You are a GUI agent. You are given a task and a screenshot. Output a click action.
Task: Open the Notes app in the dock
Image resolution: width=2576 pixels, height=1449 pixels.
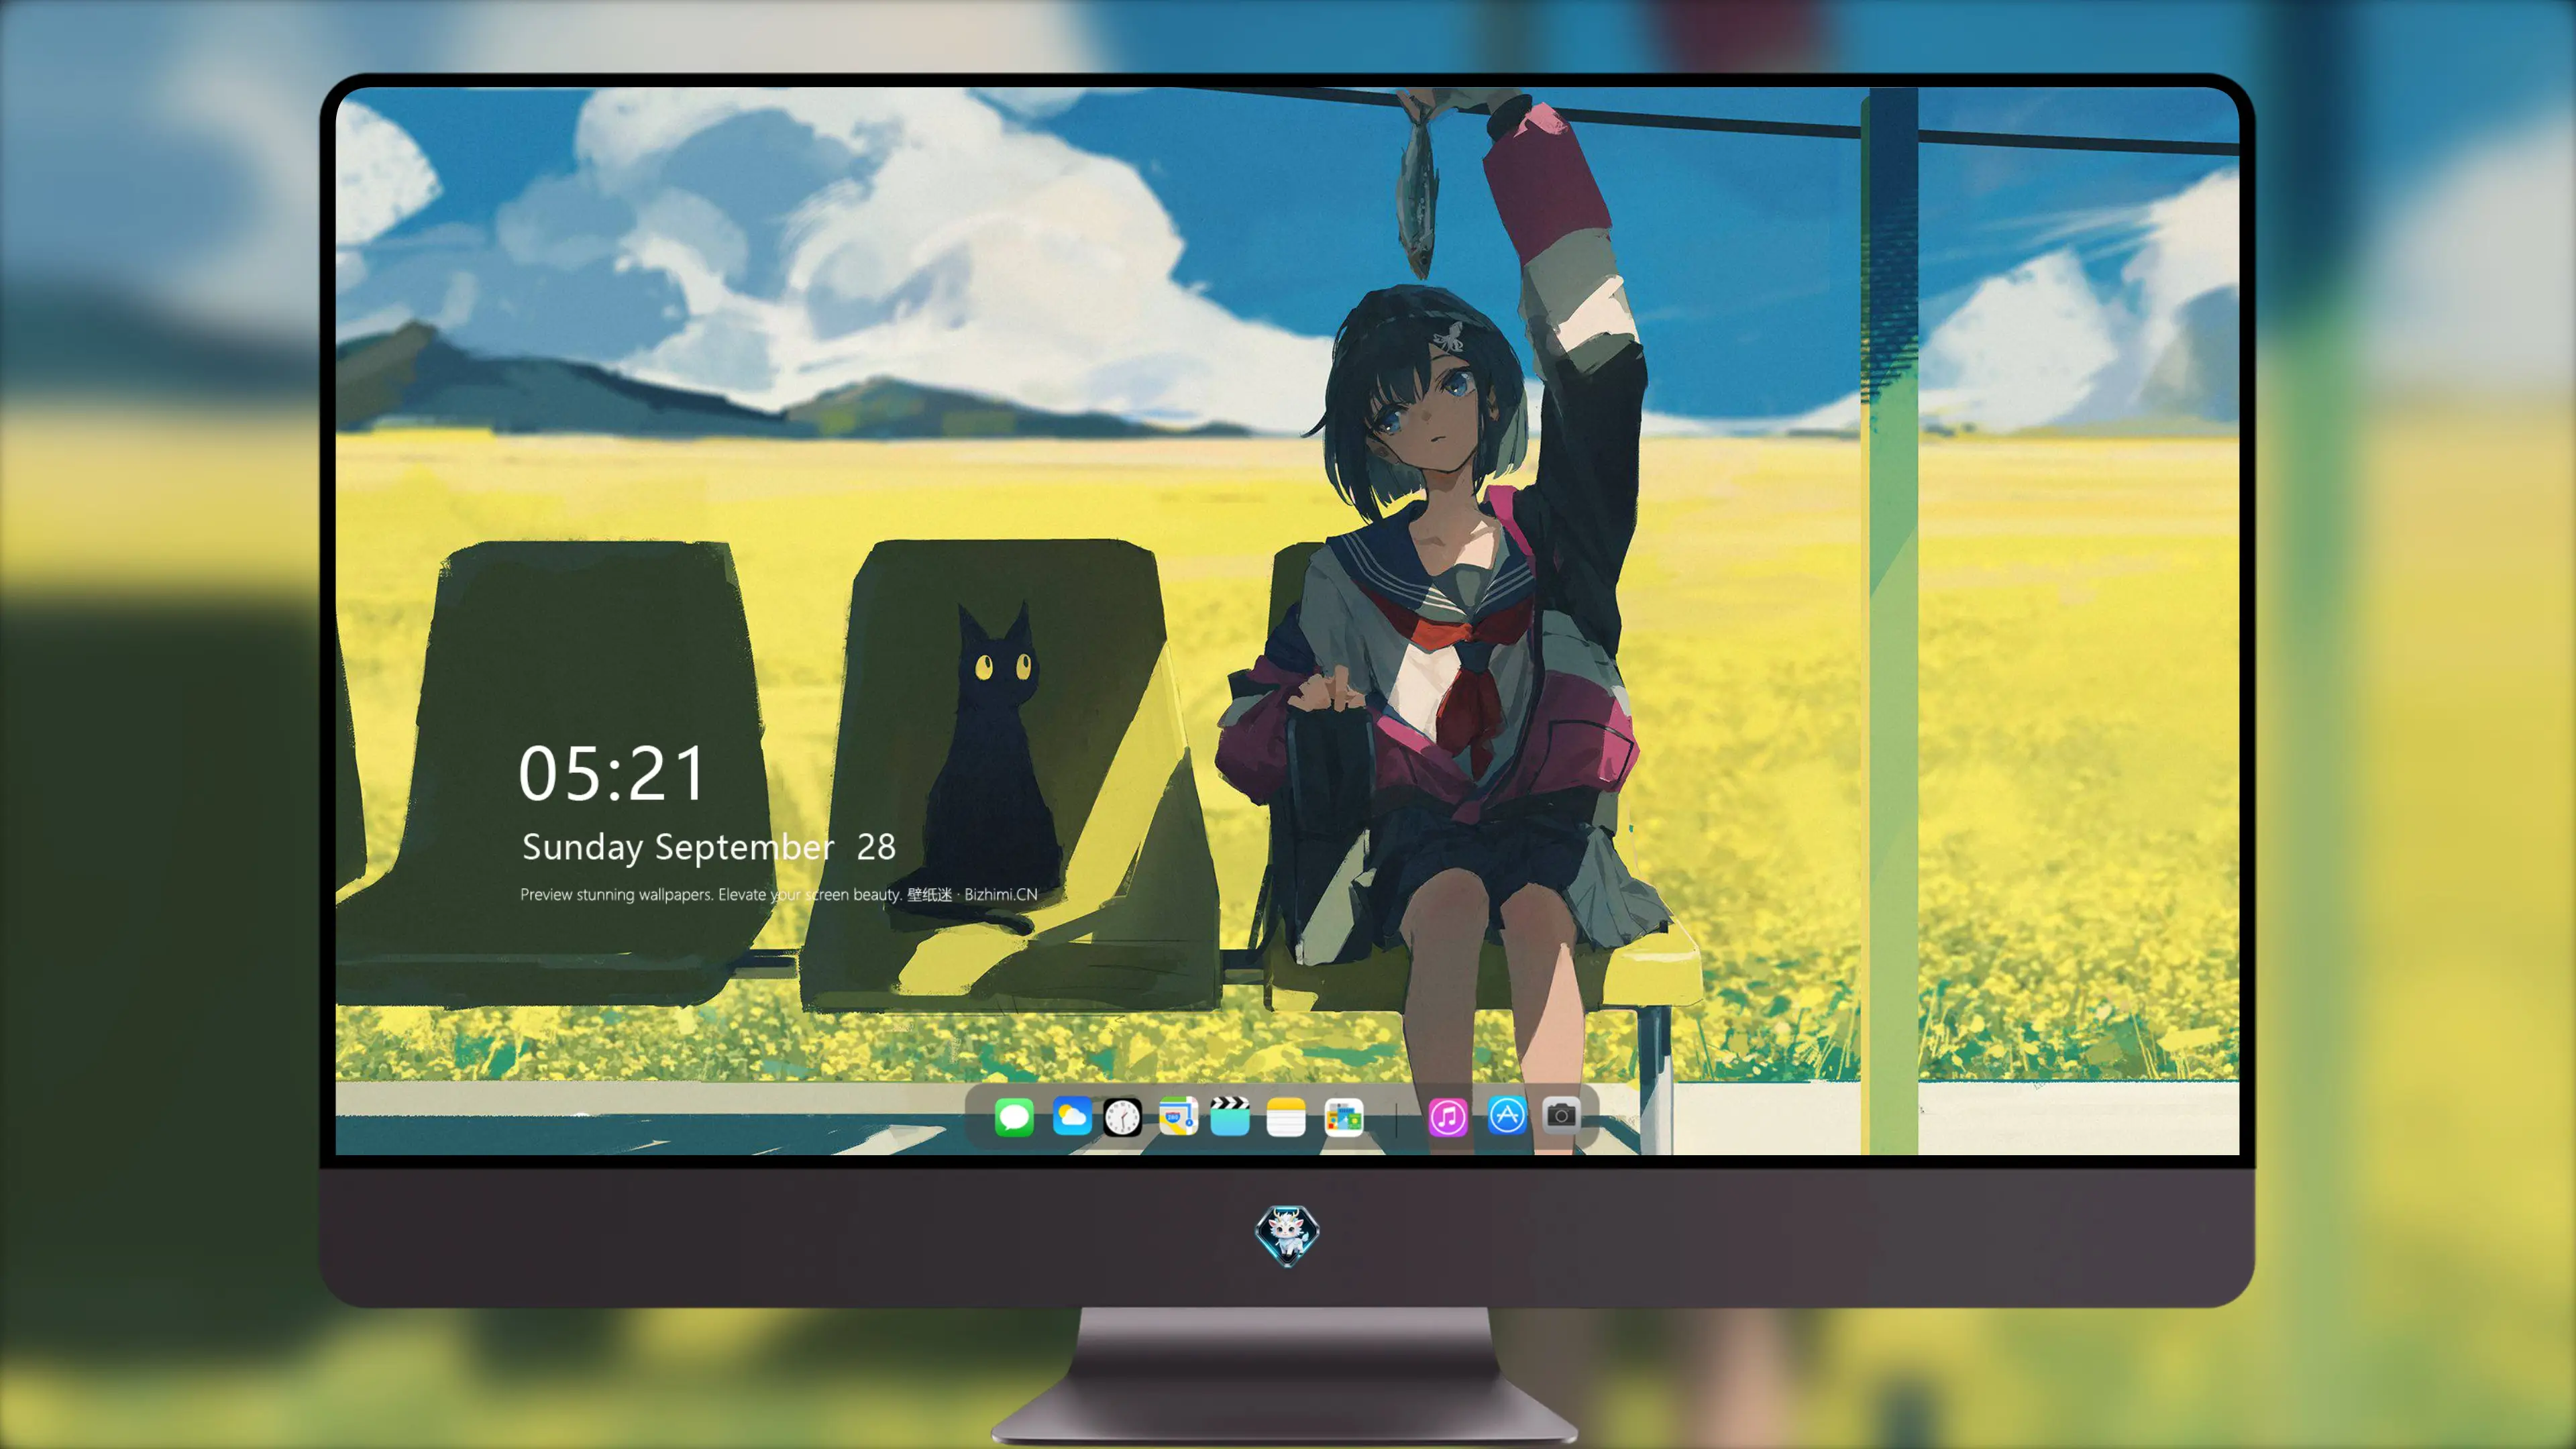(x=1286, y=1116)
